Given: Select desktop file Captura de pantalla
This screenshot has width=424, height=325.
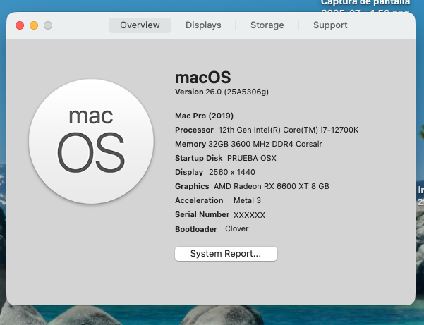Looking at the screenshot, I should coord(365,6).
